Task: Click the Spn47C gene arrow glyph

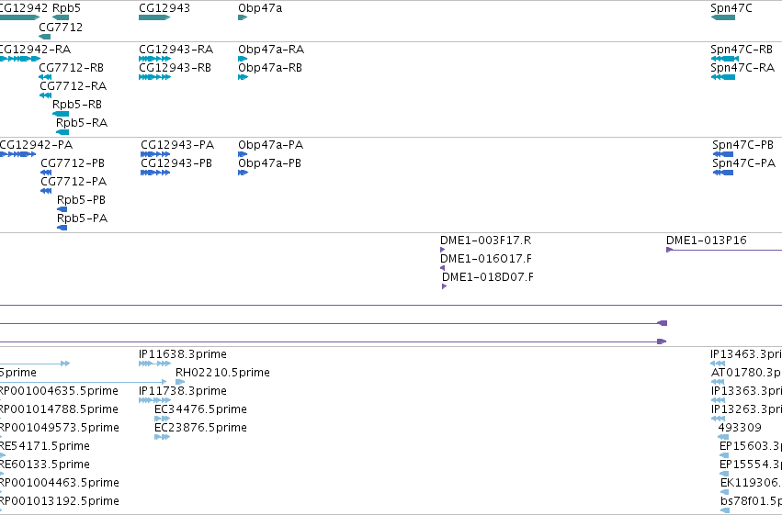Action: 722,18
